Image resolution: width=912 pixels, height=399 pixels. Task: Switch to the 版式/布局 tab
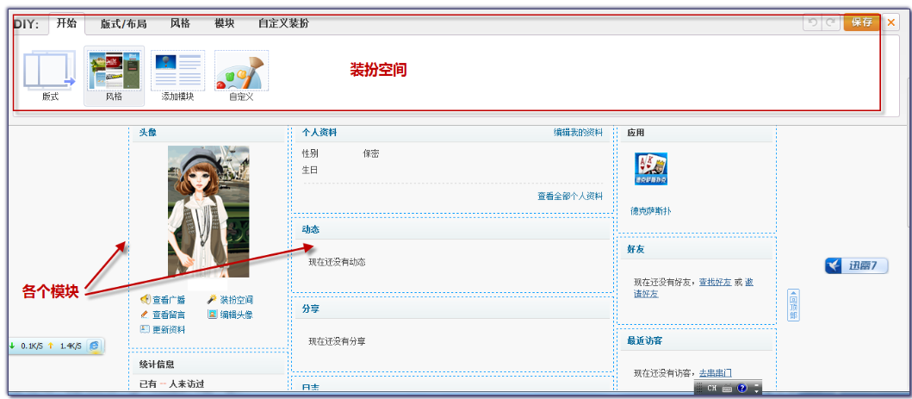[122, 24]
